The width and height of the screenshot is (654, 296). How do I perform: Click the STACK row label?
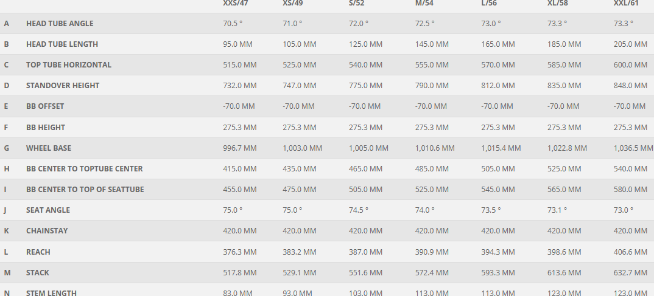[38, 272]
